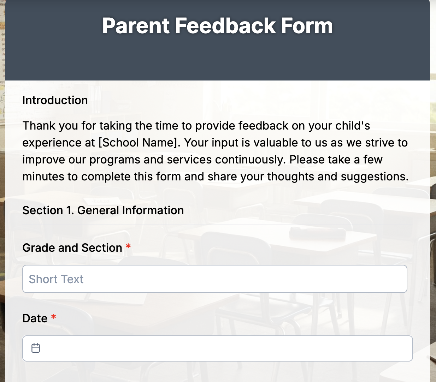Select the Parent Feedback Form title

[x=217, y=25]
